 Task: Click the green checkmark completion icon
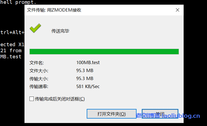[36, 28]
